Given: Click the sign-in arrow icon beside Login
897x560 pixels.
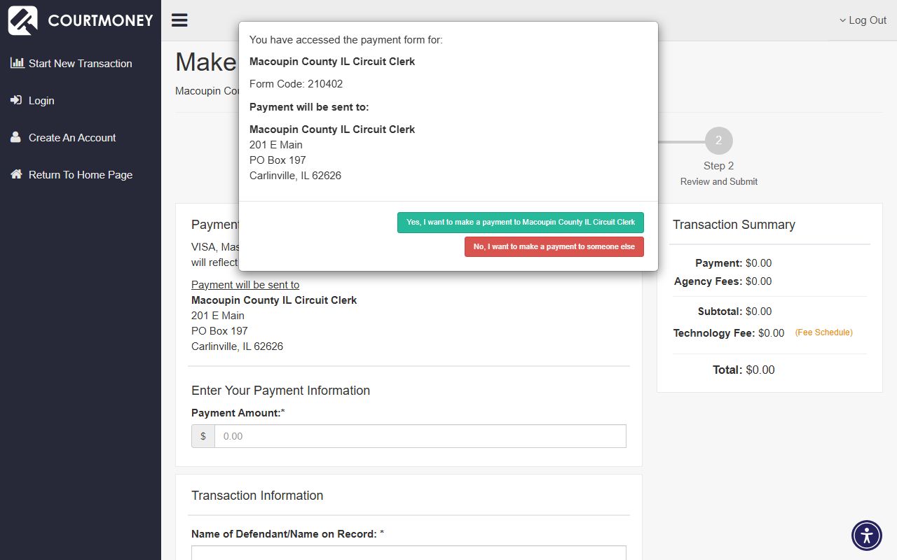Looking at the screenshot, I should click(x=16, y=100).
